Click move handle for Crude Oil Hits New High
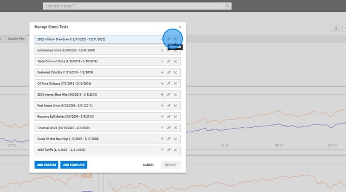The image size is (346, 192). point(162,139)
